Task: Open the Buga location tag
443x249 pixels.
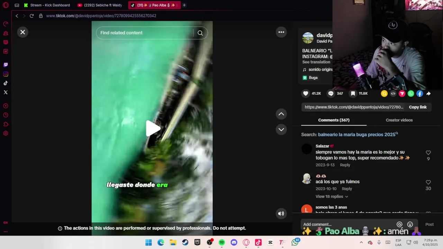Action: tap(310, 78)
